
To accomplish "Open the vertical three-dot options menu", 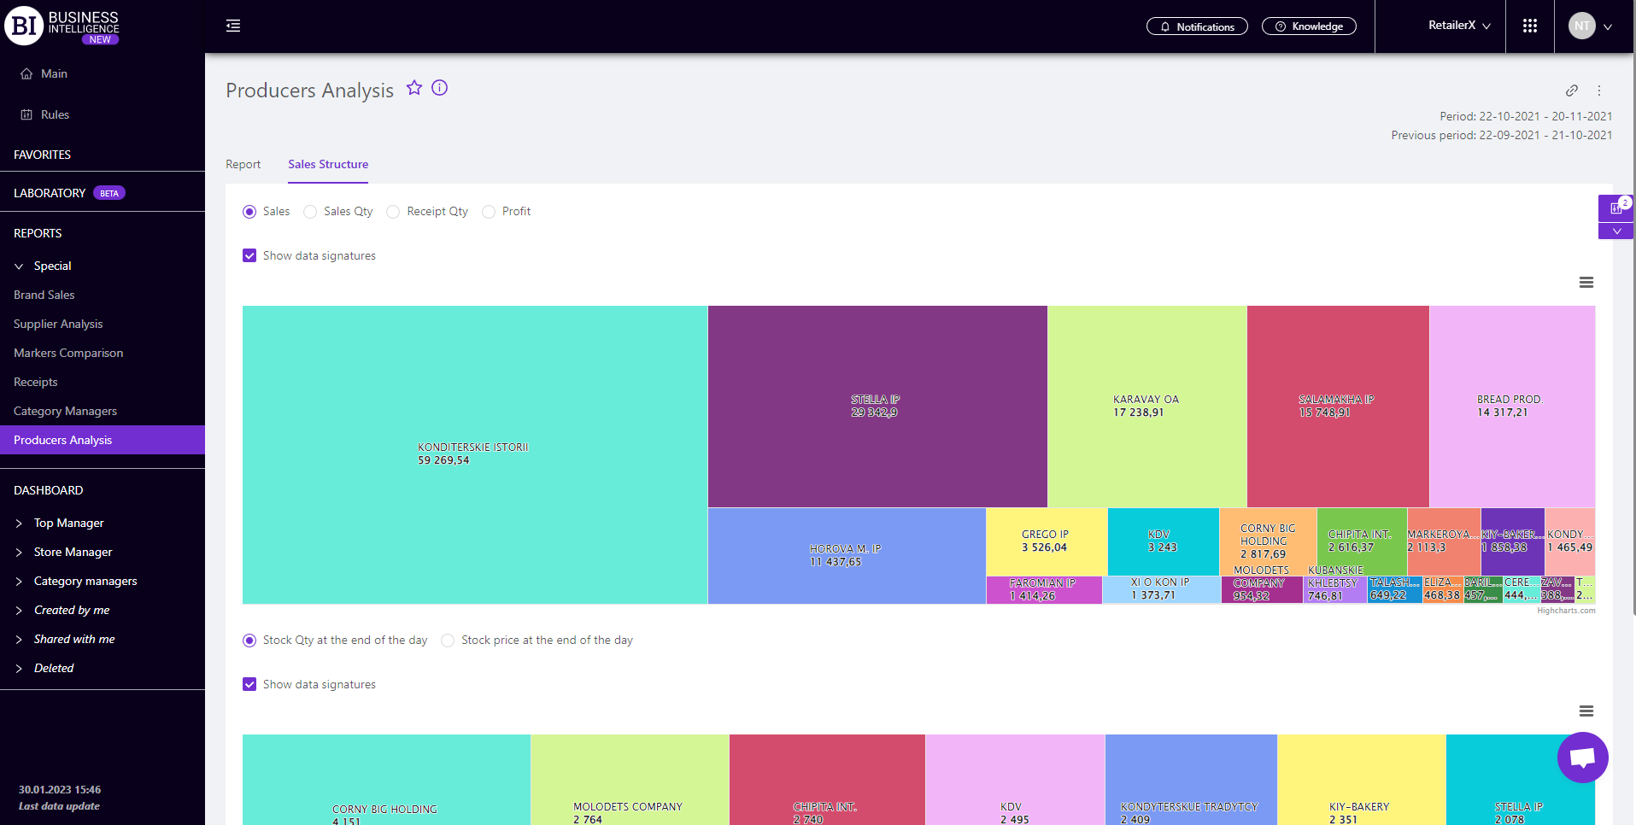I will pyautogui.click(x=1599, y=91).
